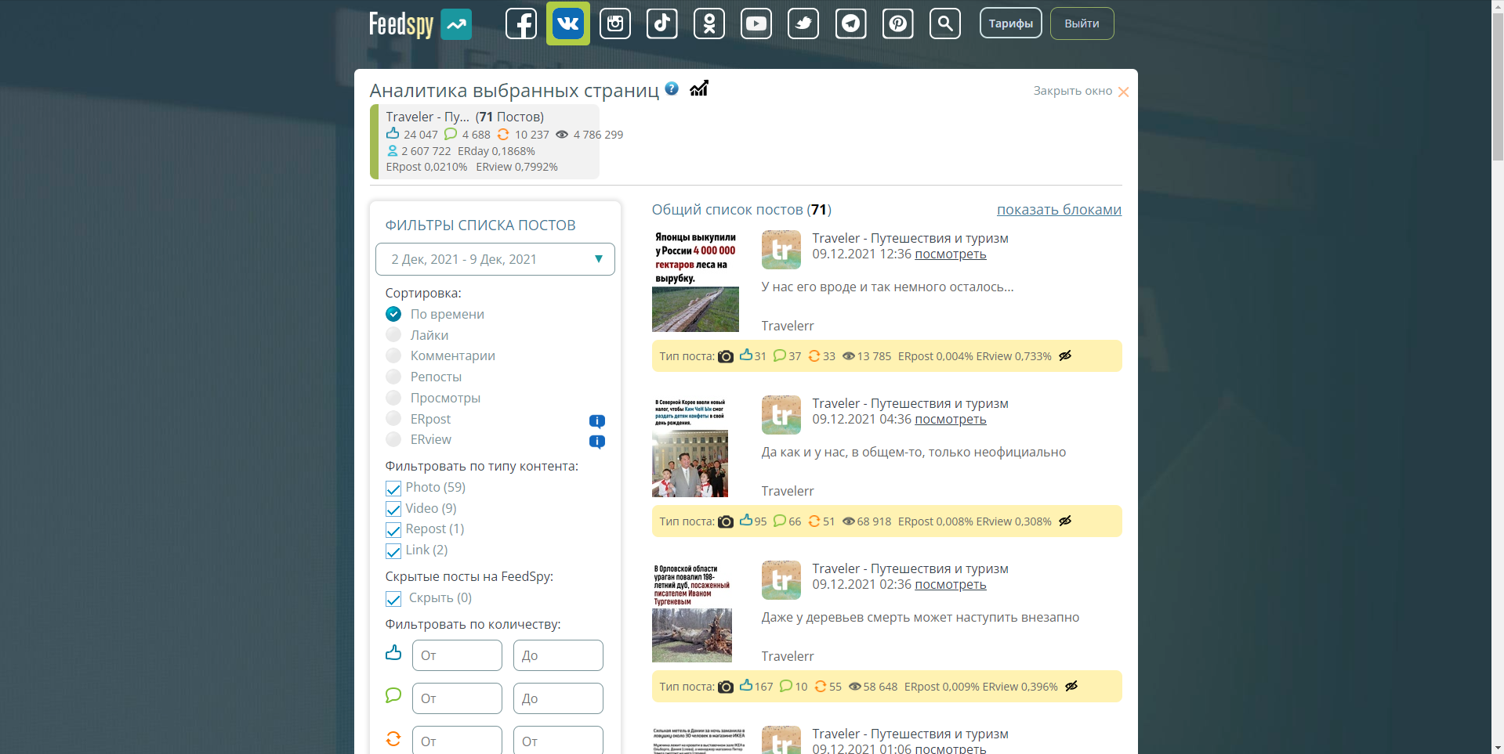1504x754 pixels.
Task: Click the camera post-type icon of 12:36 post
Action: tap(726, 356)
